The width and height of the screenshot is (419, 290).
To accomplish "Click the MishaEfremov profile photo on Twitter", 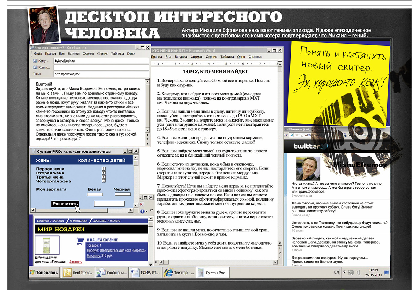I will (308, 168).
